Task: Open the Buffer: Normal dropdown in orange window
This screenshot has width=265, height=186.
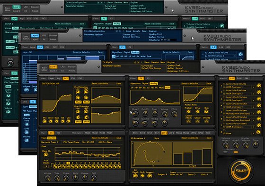Action: (x=175, y=68)
